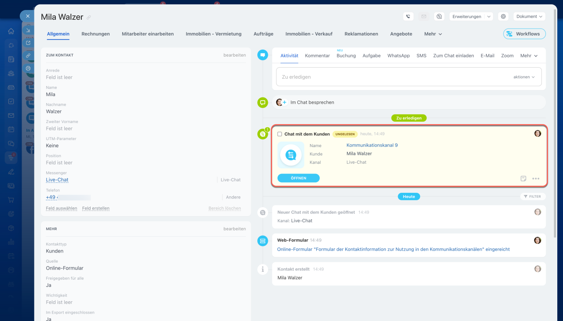Click the phone call icon in header
This screenshot has width=563, height=321.
[408, 16]
